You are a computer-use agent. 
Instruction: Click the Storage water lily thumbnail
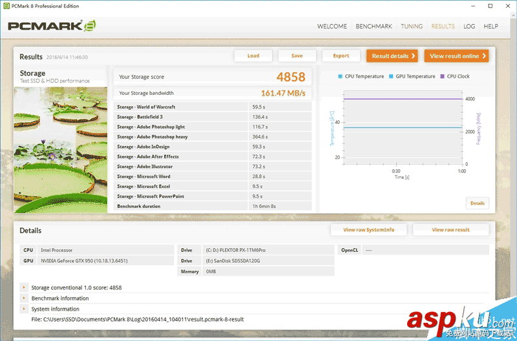[61, 150]
